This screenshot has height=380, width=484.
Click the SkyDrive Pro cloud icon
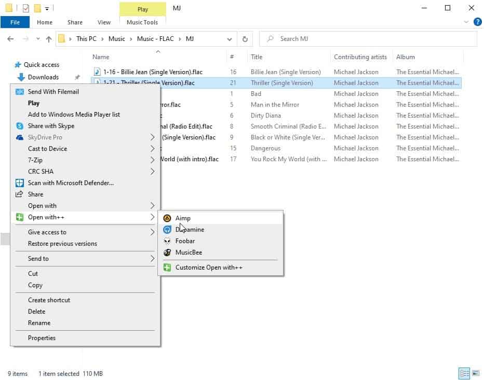pos(19,137)
